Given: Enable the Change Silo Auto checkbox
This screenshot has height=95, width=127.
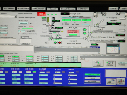Looking at the screenshot, I should tap(19, 34).
